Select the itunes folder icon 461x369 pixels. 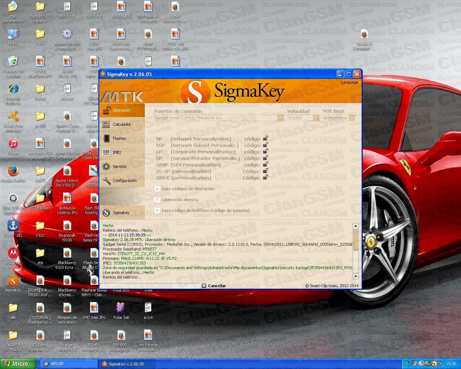(40, 92)
